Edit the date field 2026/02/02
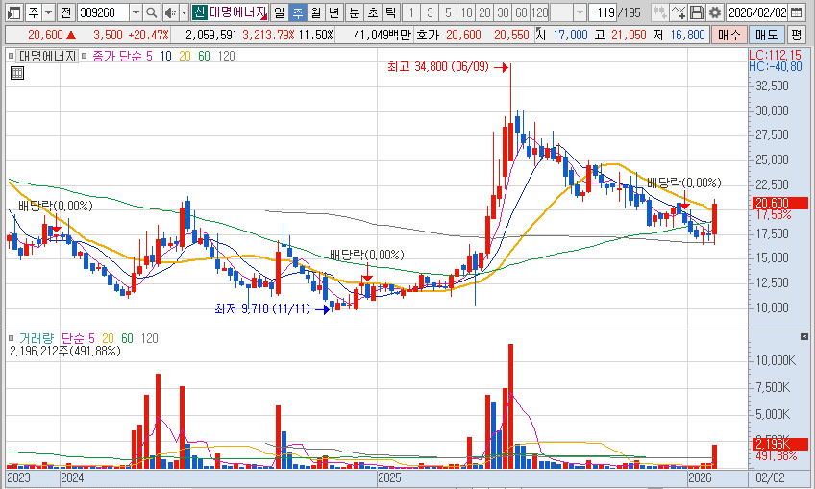The width and height of the screenshot is (815, 489). pos(756,12)
